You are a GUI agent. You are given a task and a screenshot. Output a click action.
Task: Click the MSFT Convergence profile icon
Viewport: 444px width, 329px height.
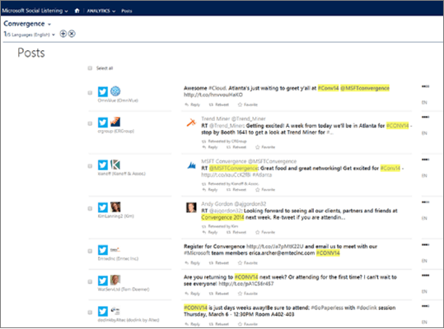(191, 165)
